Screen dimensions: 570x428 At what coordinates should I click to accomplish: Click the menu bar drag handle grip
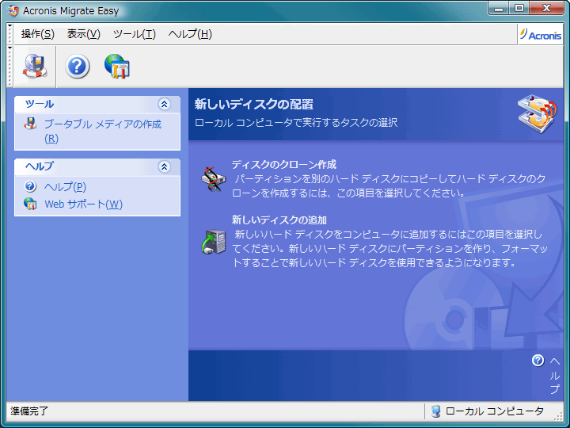click(x=9, y=34)
